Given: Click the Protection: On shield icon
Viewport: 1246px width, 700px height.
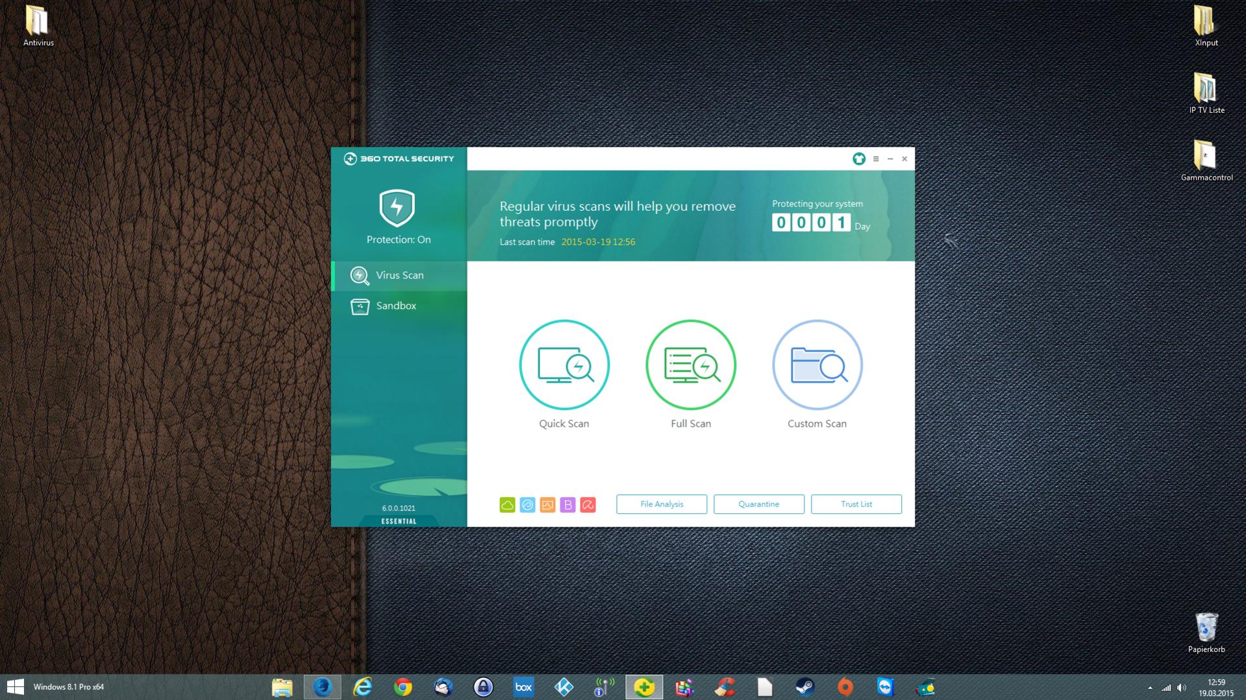Looking at the screenshot, I should click(397, 208).
